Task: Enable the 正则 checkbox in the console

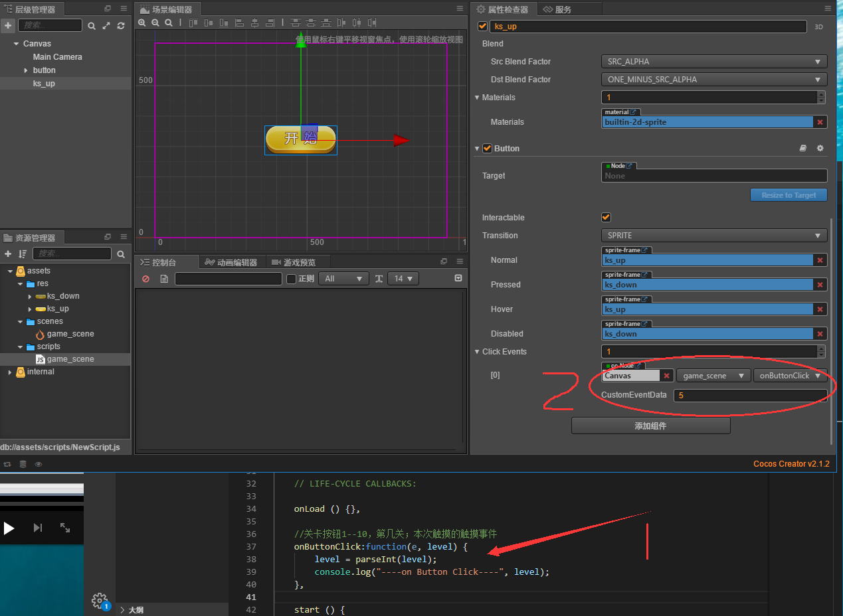Action: (x=290, y=278)
